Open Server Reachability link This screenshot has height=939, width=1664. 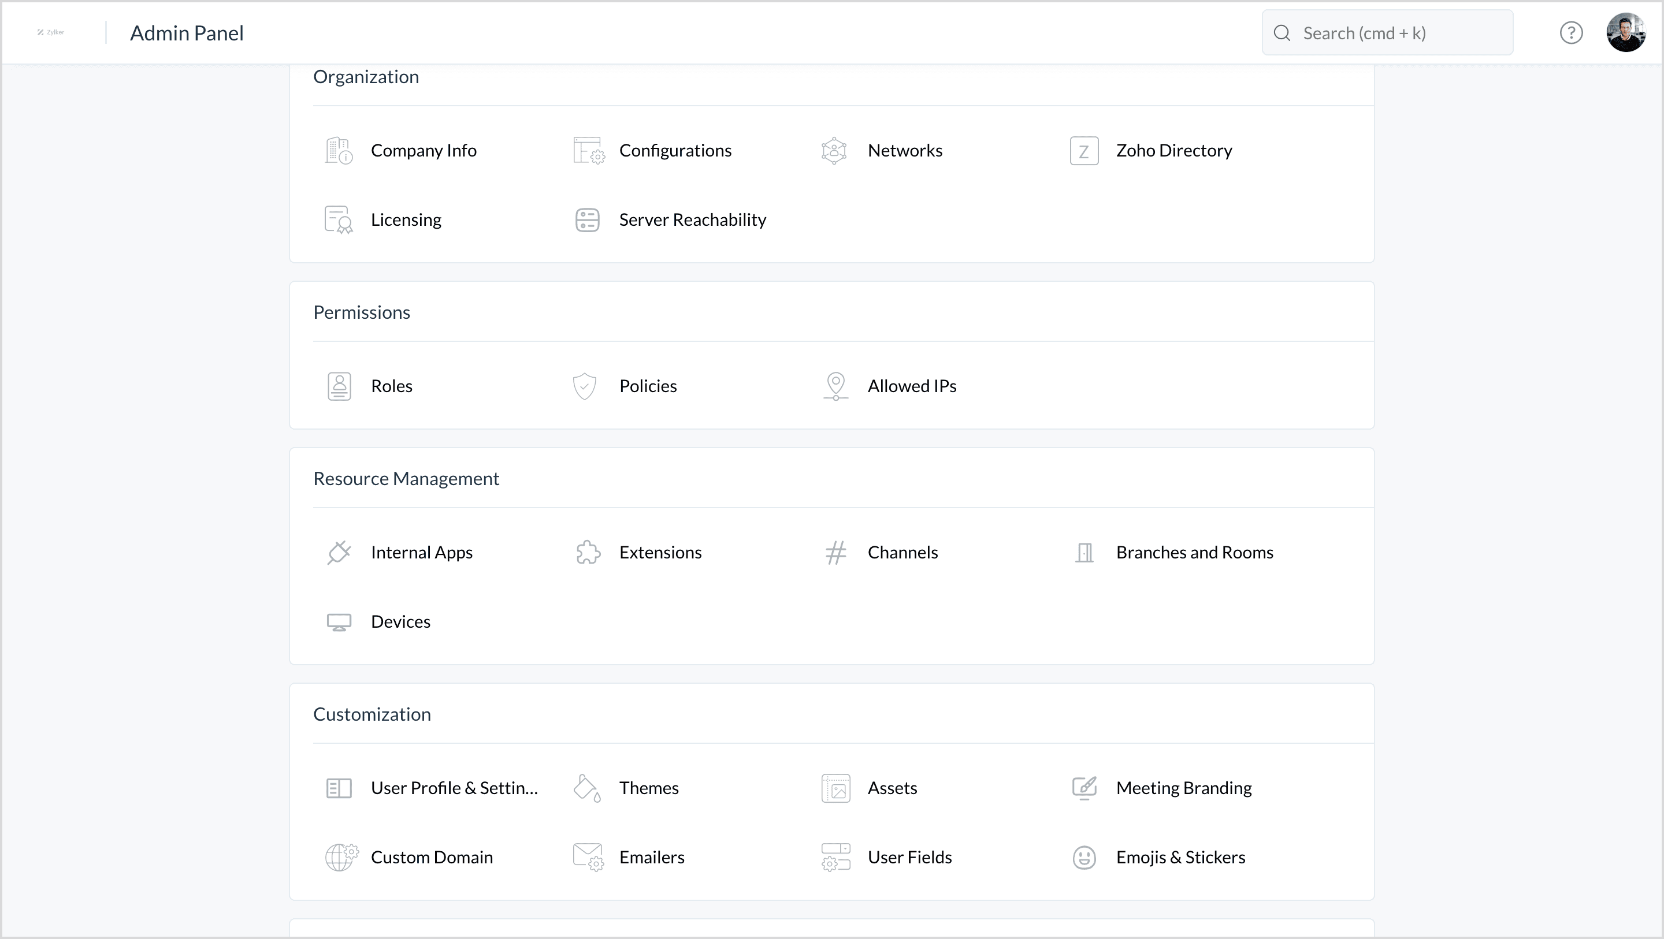(x=693, y=219)
